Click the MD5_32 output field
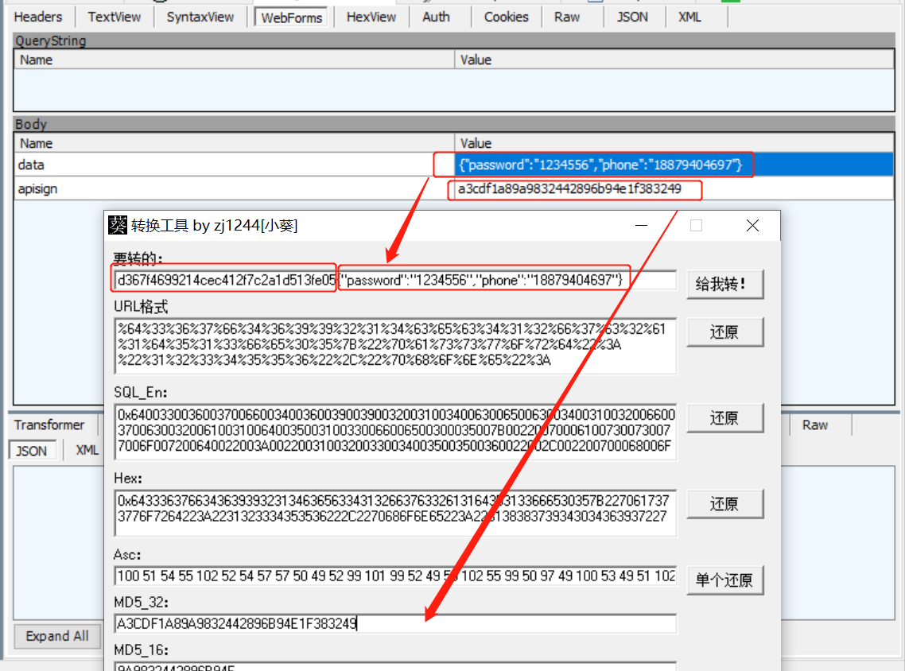 pos(395,623)
